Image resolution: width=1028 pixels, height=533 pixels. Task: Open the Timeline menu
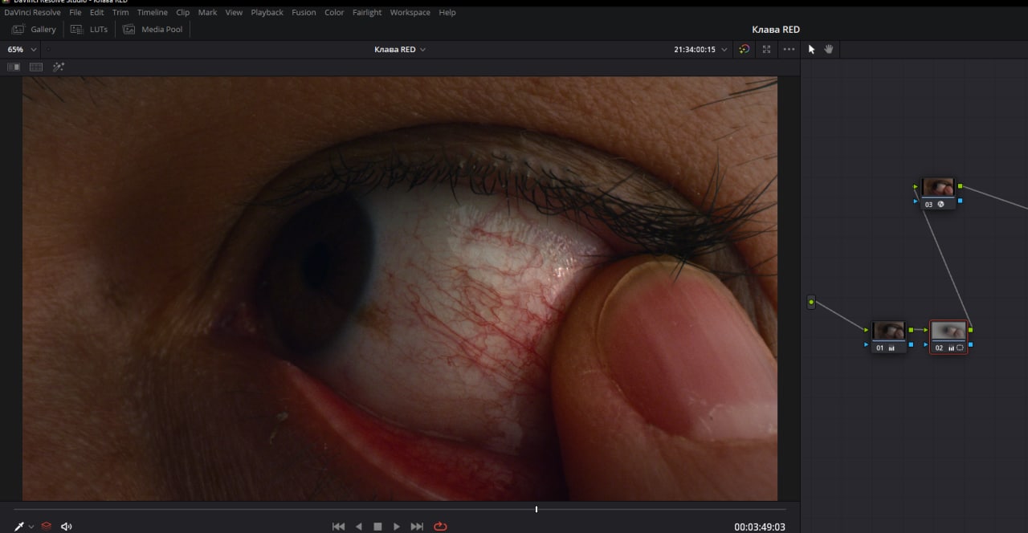pyautogui.click(x=153, y=13)
